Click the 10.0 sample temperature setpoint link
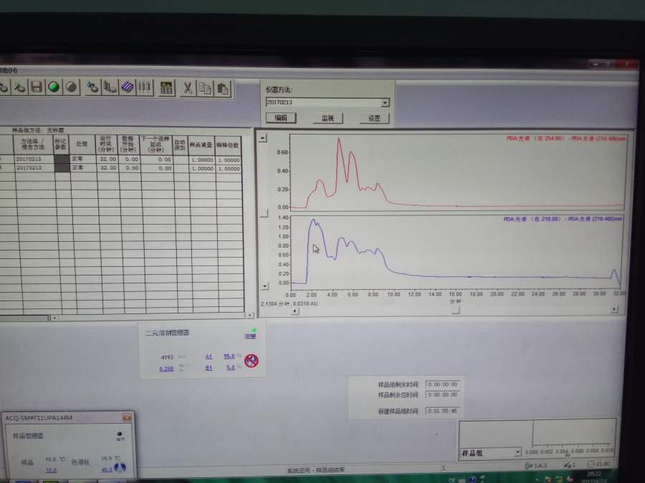Image resolution: width=645 pixels, height=483 pixels. [51, 470]
